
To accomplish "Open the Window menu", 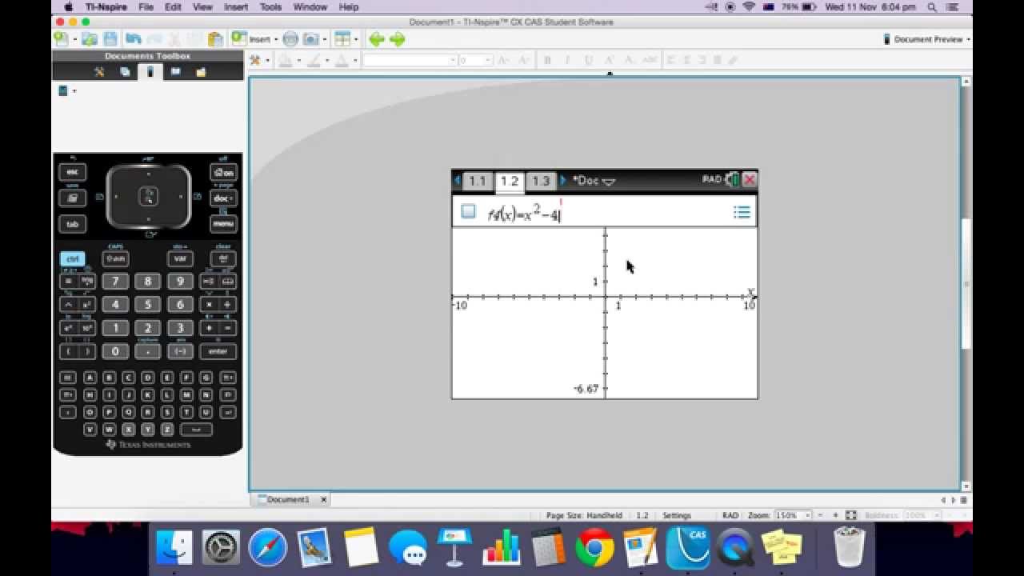I will (x=310, y=7).
